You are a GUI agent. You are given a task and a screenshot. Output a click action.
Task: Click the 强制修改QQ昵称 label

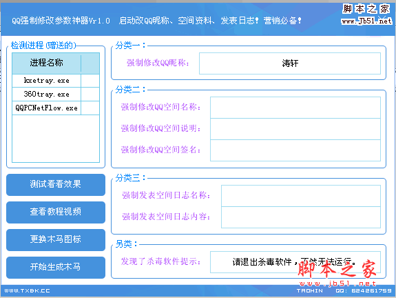(x=158, y=63)
